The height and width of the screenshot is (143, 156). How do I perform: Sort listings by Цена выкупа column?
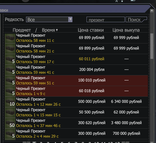tap(126, 30)
